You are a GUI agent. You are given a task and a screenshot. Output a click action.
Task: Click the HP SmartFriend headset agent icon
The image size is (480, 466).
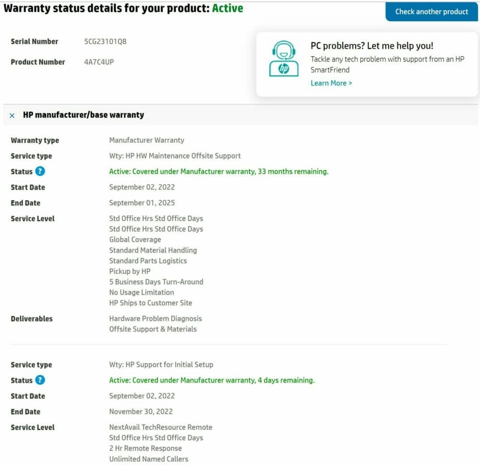tap(284, 59)
